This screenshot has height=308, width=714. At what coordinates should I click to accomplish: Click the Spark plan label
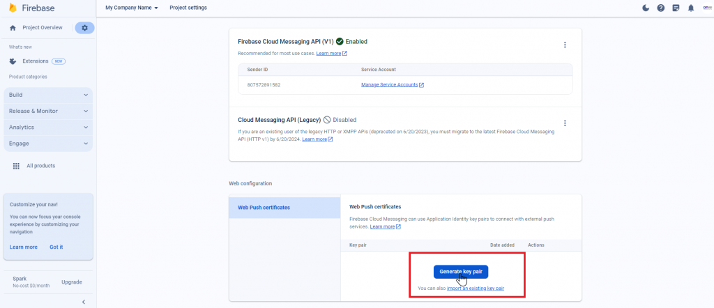[20, 279]
